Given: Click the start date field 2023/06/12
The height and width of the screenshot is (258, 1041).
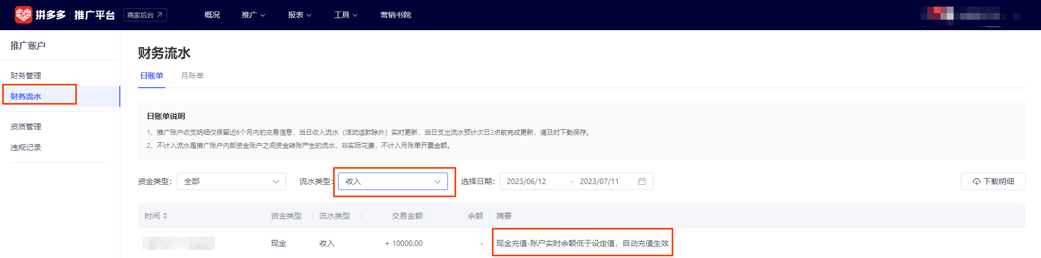Looking at the screenshot, I should pos(527,181).
